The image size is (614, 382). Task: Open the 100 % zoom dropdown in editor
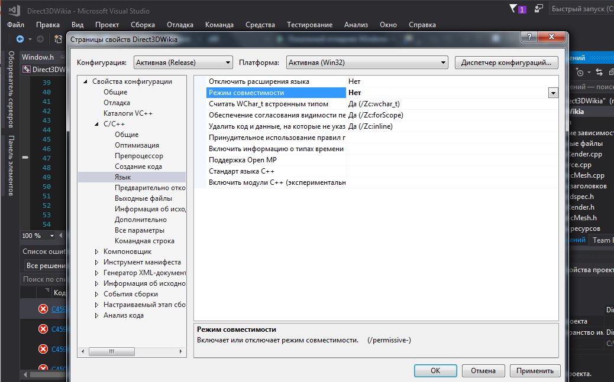point(51,236)
